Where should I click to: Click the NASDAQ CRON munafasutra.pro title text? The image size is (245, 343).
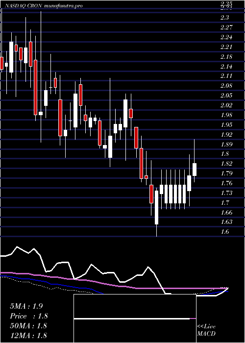pos(43,6)
